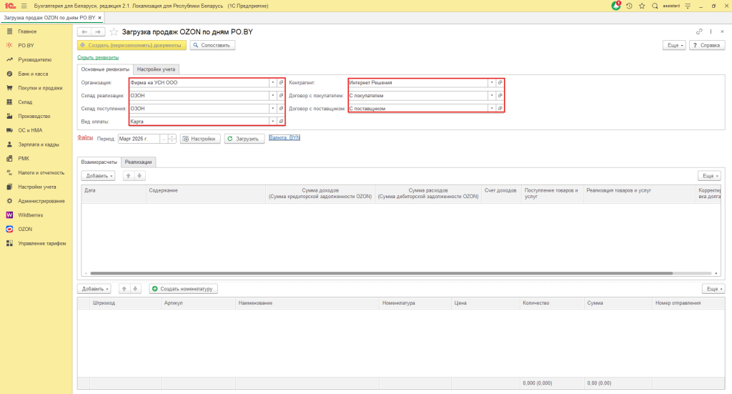Open the Валюта: BYN link
732x394 pixels.
pyautogui.click(x=285, y=138)
